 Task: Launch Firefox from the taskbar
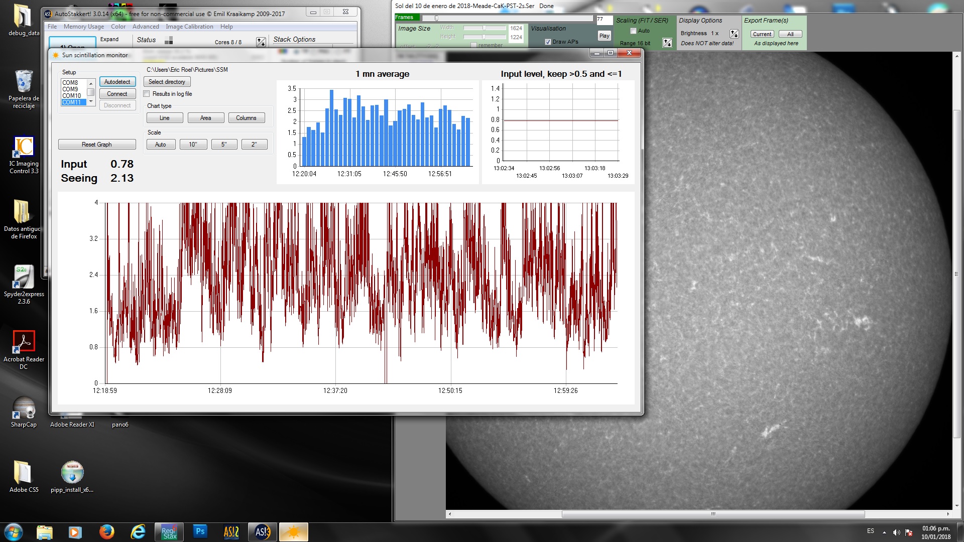click(x=106, y=532)
